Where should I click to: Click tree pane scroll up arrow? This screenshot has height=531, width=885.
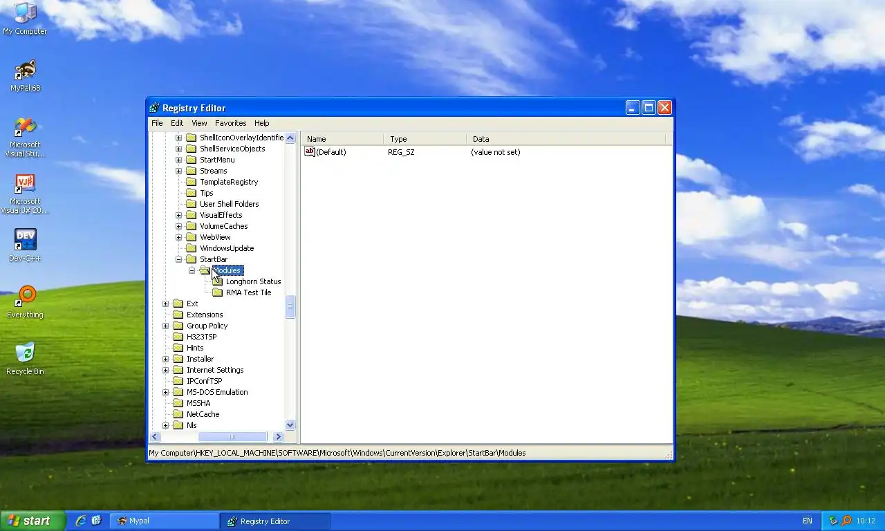point(290,138)
